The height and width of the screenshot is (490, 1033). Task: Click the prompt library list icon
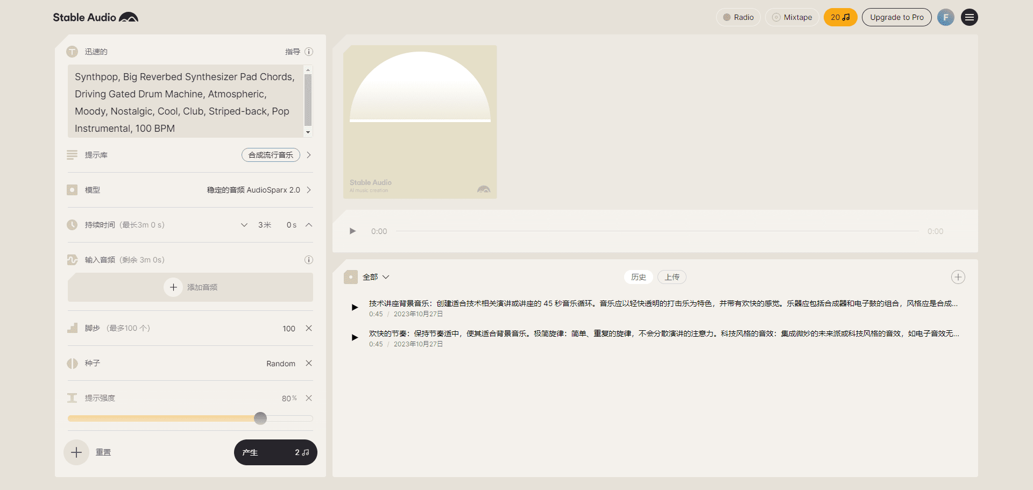(x=72, y=155)
